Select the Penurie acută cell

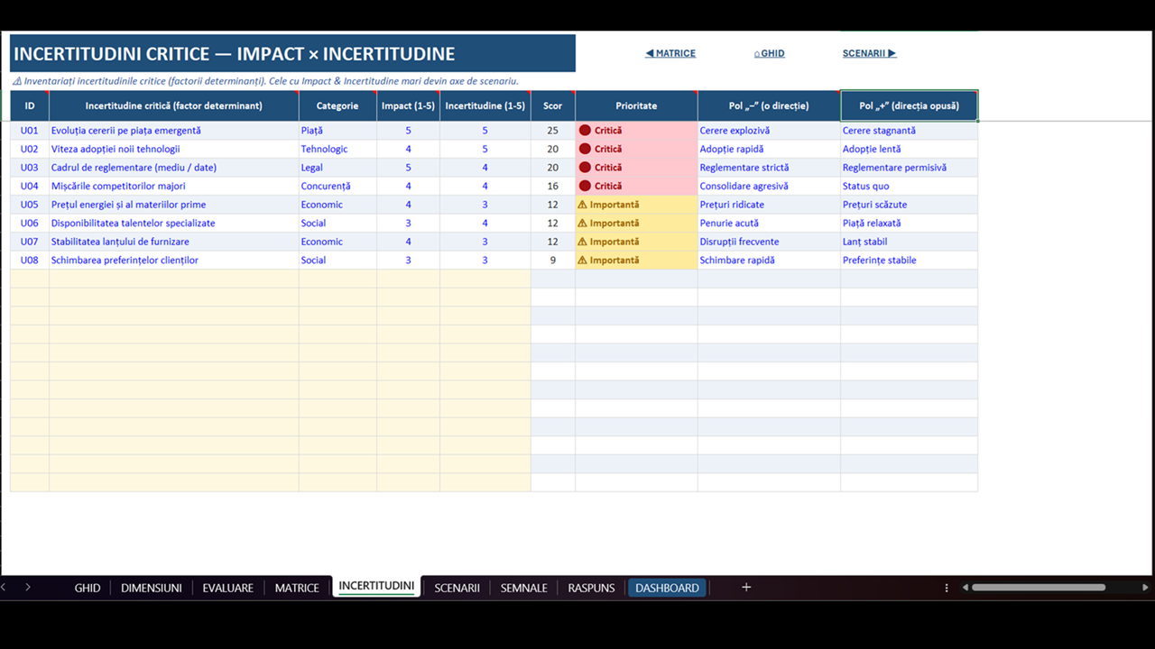(769, 224)
